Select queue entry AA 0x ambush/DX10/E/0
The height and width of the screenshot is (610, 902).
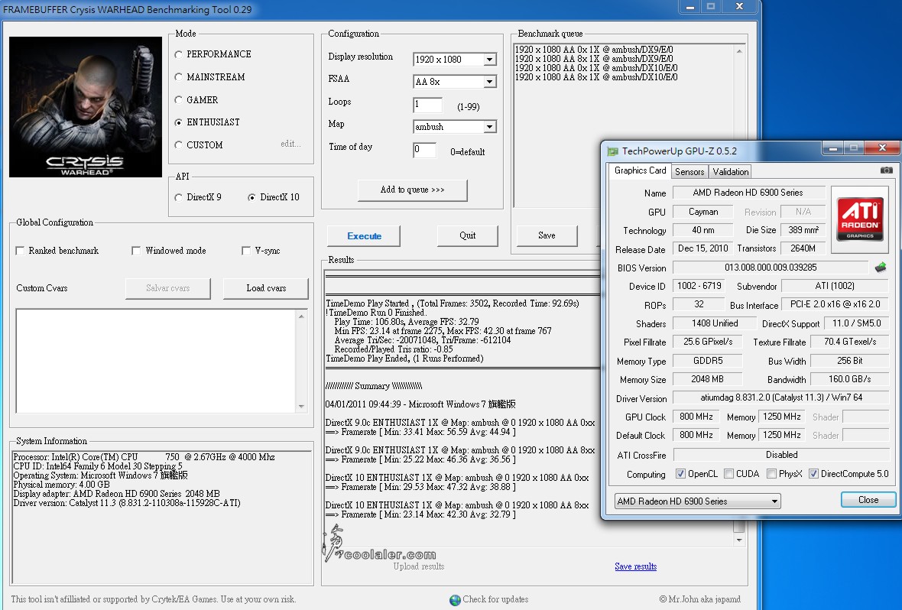point(596,68)
